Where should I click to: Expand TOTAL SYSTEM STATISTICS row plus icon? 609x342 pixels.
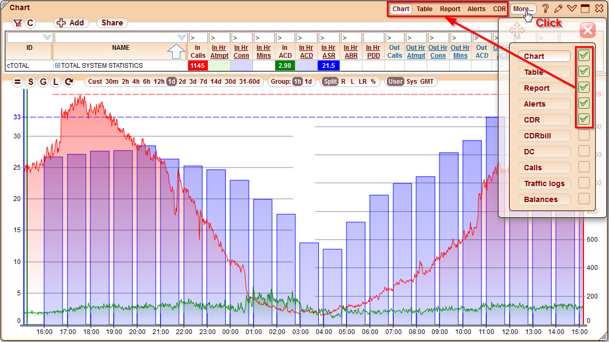pyautogui.click(x=57, y=65)
